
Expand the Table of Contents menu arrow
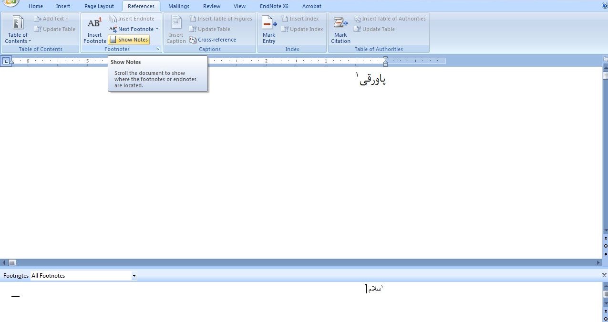(30, 42)
